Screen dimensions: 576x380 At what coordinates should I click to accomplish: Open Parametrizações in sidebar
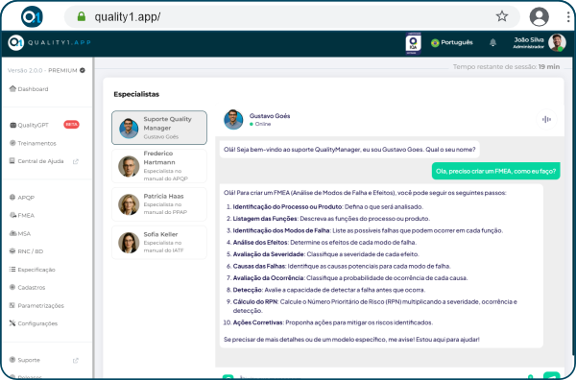click(36, 305)
